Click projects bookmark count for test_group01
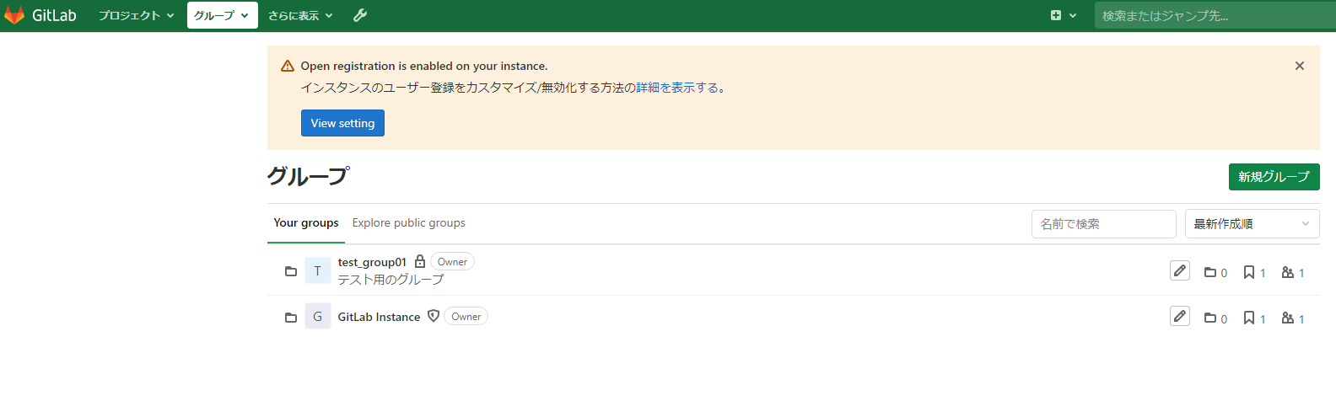Screen dimensions: 1336x417 click(1254, 272)
